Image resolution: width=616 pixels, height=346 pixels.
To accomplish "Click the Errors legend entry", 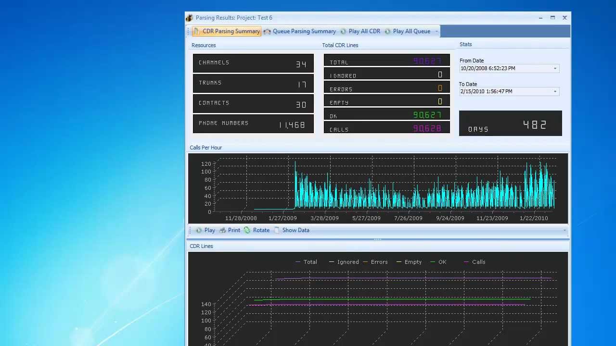I will 375,262.
